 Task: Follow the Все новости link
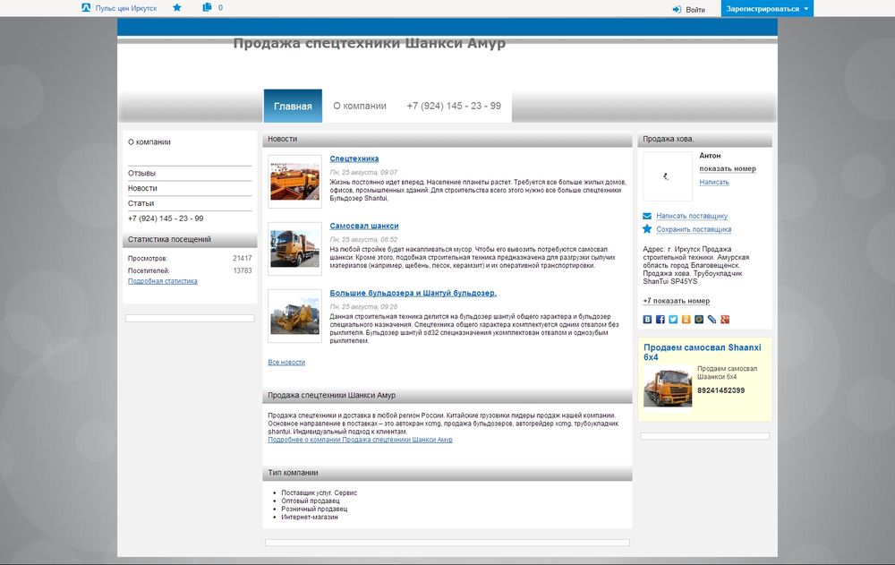click(x=286, y=363)
